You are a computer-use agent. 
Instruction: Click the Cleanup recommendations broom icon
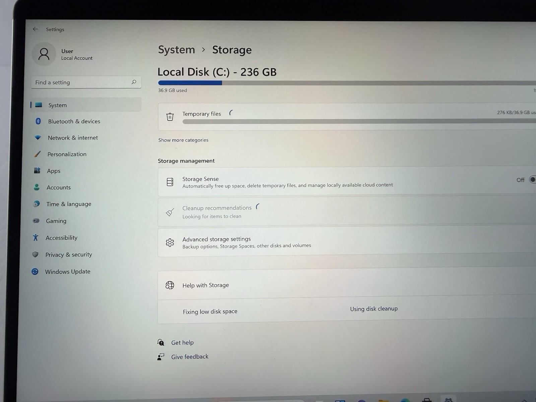(x=170, y=212)
